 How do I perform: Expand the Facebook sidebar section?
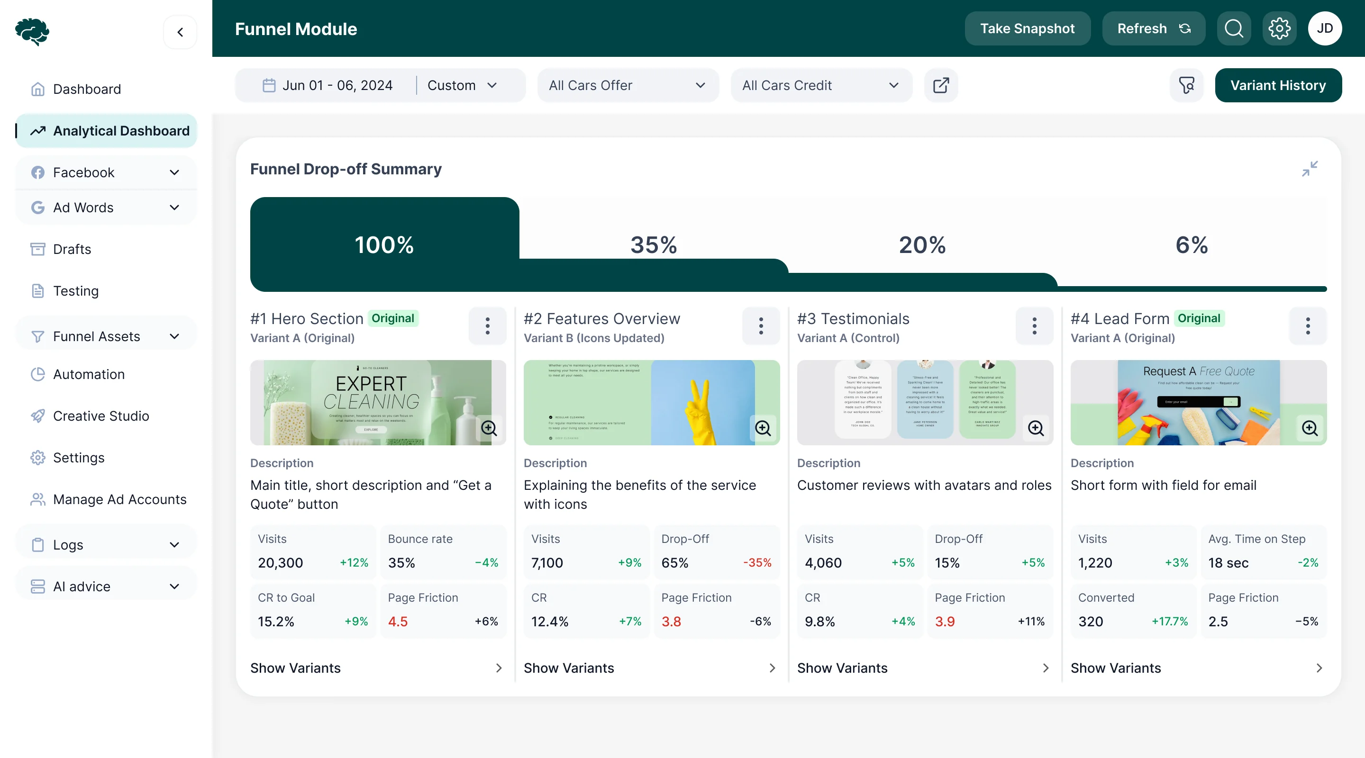coord(106,173)
